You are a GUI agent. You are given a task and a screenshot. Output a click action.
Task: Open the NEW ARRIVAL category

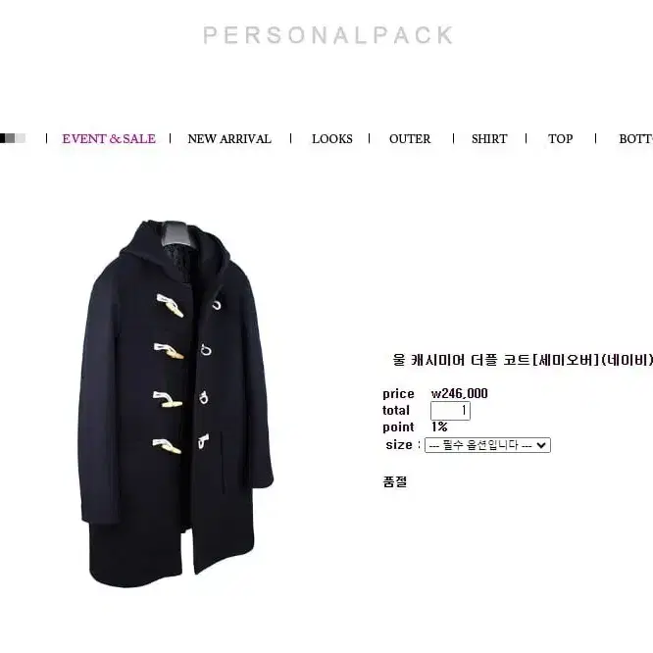point(229,138)
